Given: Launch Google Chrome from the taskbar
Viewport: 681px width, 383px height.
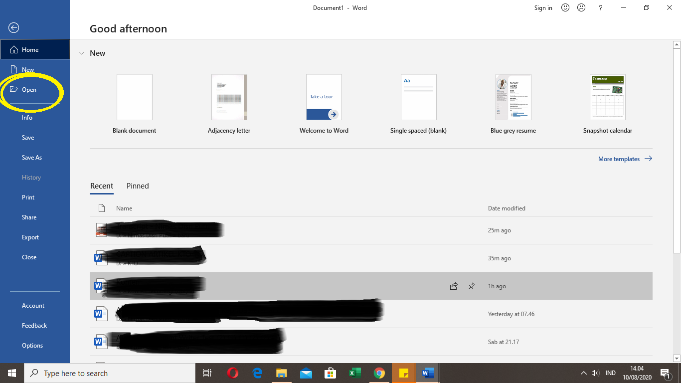Looking at the screenshot, I should [379, 373].
